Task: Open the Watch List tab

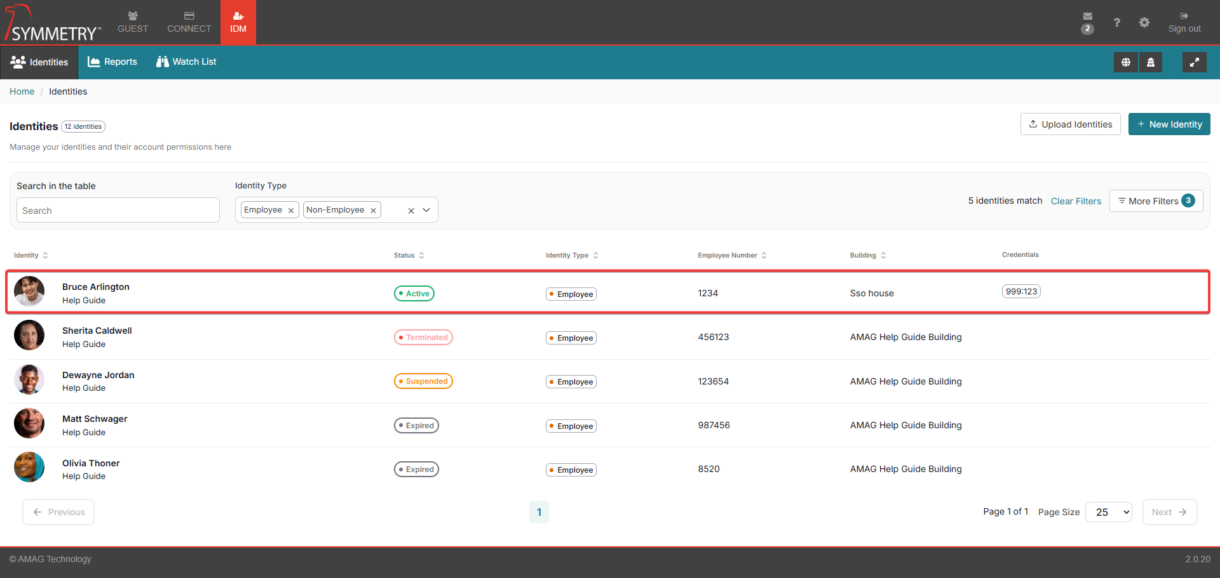Action: point(186,62)
